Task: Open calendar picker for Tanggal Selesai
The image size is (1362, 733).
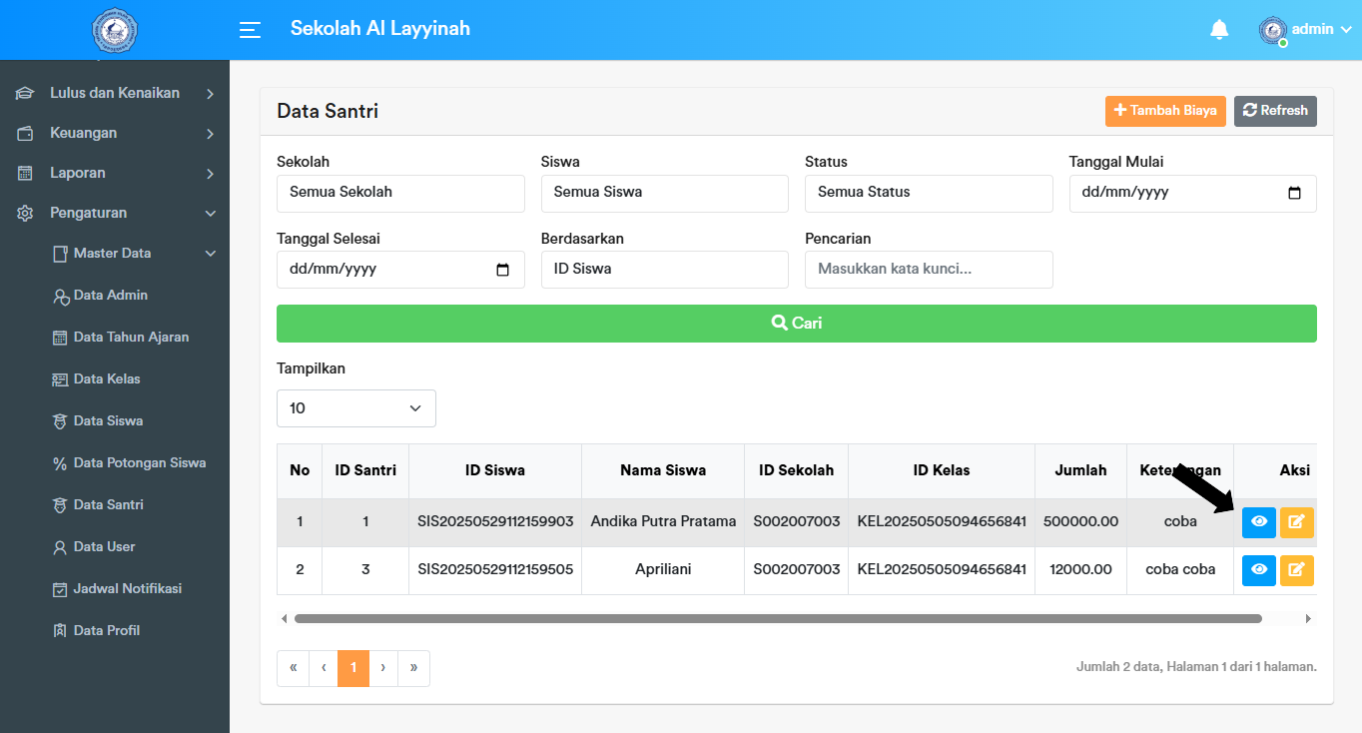Action: pyautogui.click(x=502, y=270)
